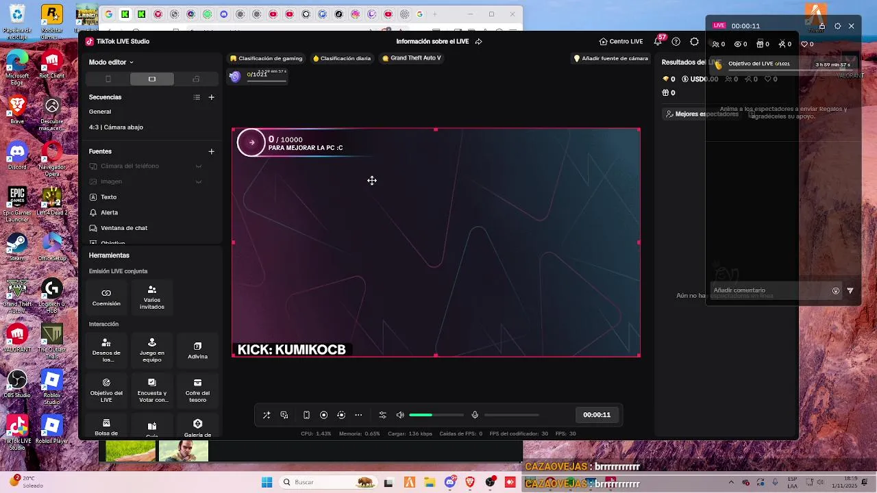Screen dimensions: 877x493
Task: Select landscape layout mode
Action: click(x=152, y=79)
